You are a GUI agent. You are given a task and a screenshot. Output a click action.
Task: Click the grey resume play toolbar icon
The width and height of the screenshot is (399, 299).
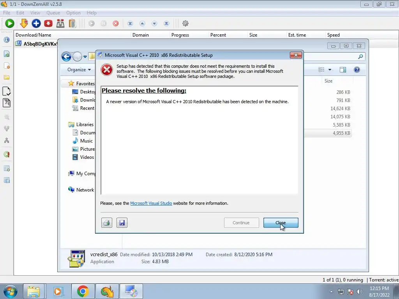(x=92, y=23)
